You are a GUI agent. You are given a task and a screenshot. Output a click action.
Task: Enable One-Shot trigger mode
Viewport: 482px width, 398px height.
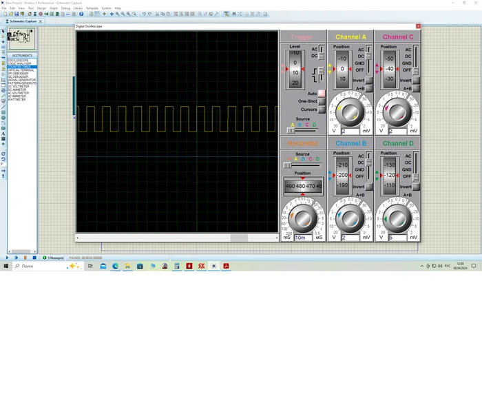pos(322,101)
